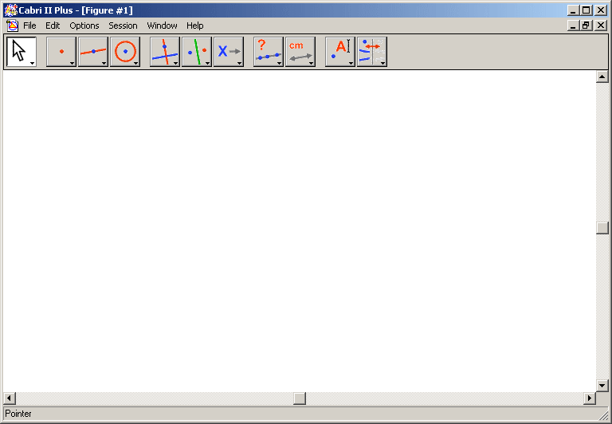Image resolution: width=612 pixels, height=424 pixels.
Task: Click the vertical scrollbar thumb
Action: (x=602, y=228)
